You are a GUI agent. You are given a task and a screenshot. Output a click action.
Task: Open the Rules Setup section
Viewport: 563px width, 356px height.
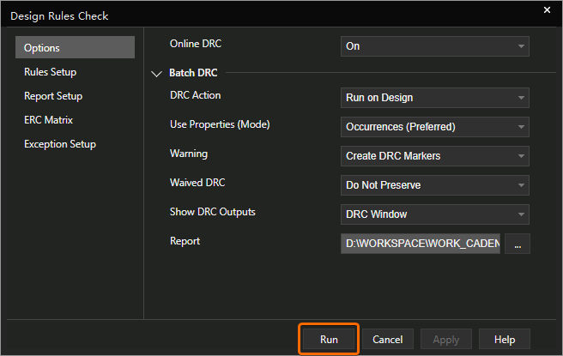click(50, 72)
